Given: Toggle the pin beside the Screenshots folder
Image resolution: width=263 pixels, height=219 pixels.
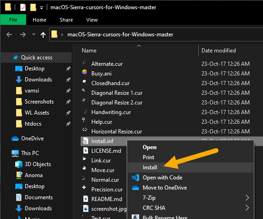Looking at the screenshot, I should (68, 102).
